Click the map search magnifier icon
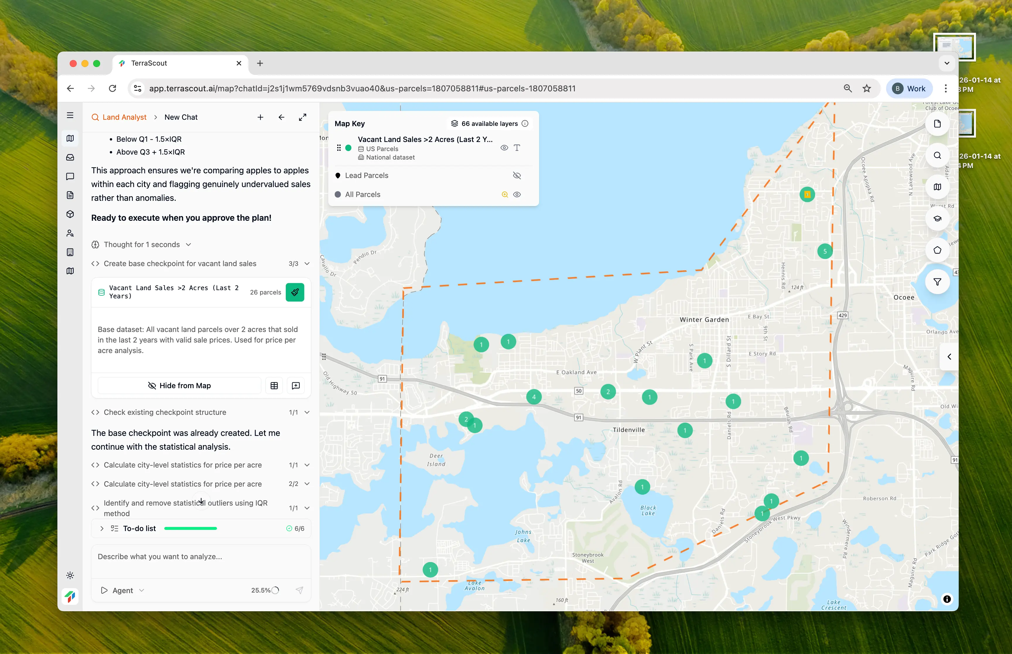The height and width of the screenshot is (654, 1012). coord(937,155)
